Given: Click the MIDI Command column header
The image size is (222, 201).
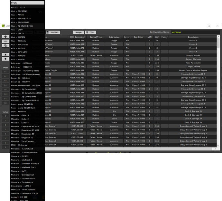Looking at the screenshot, I should pyautogui.click(x=77, y=37).
